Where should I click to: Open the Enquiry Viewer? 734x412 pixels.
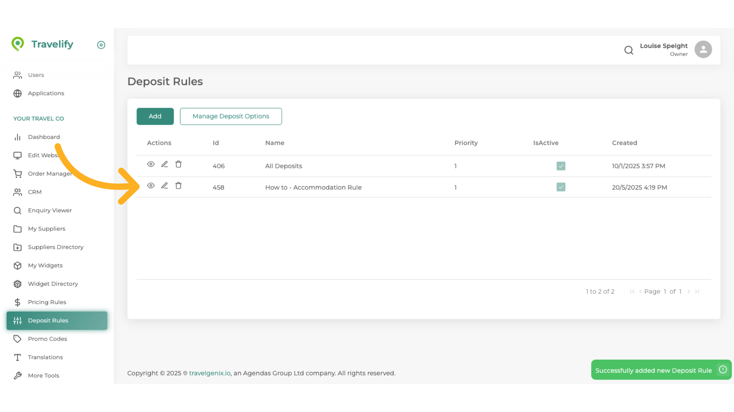[x=50, y=210]
